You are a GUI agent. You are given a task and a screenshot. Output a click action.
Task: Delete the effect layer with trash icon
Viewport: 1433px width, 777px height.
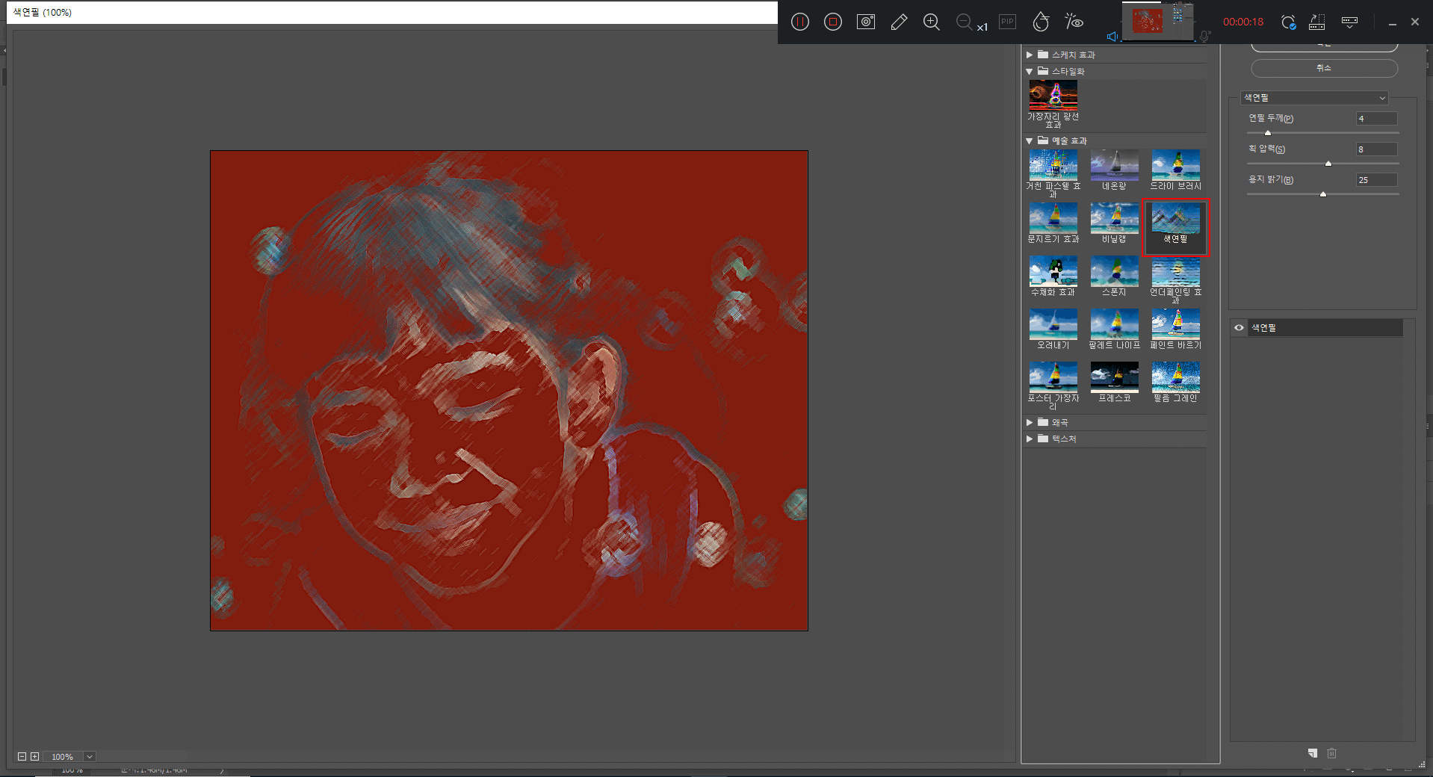1331,753
